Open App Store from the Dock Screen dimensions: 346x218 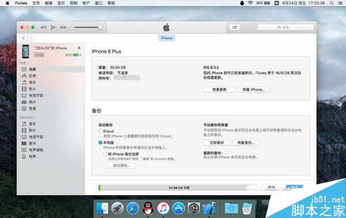(179, 208)
